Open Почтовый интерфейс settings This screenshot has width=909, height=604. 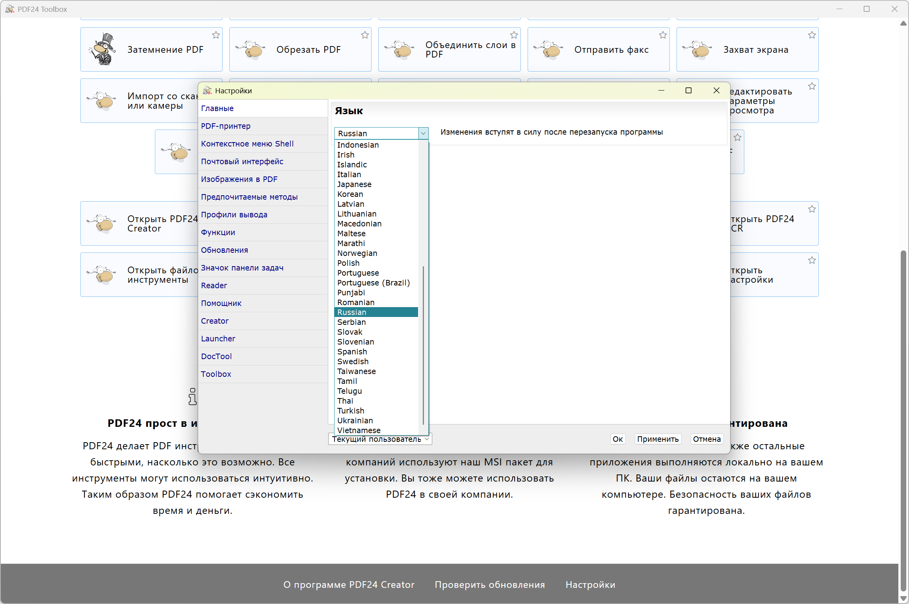[263, 161]
